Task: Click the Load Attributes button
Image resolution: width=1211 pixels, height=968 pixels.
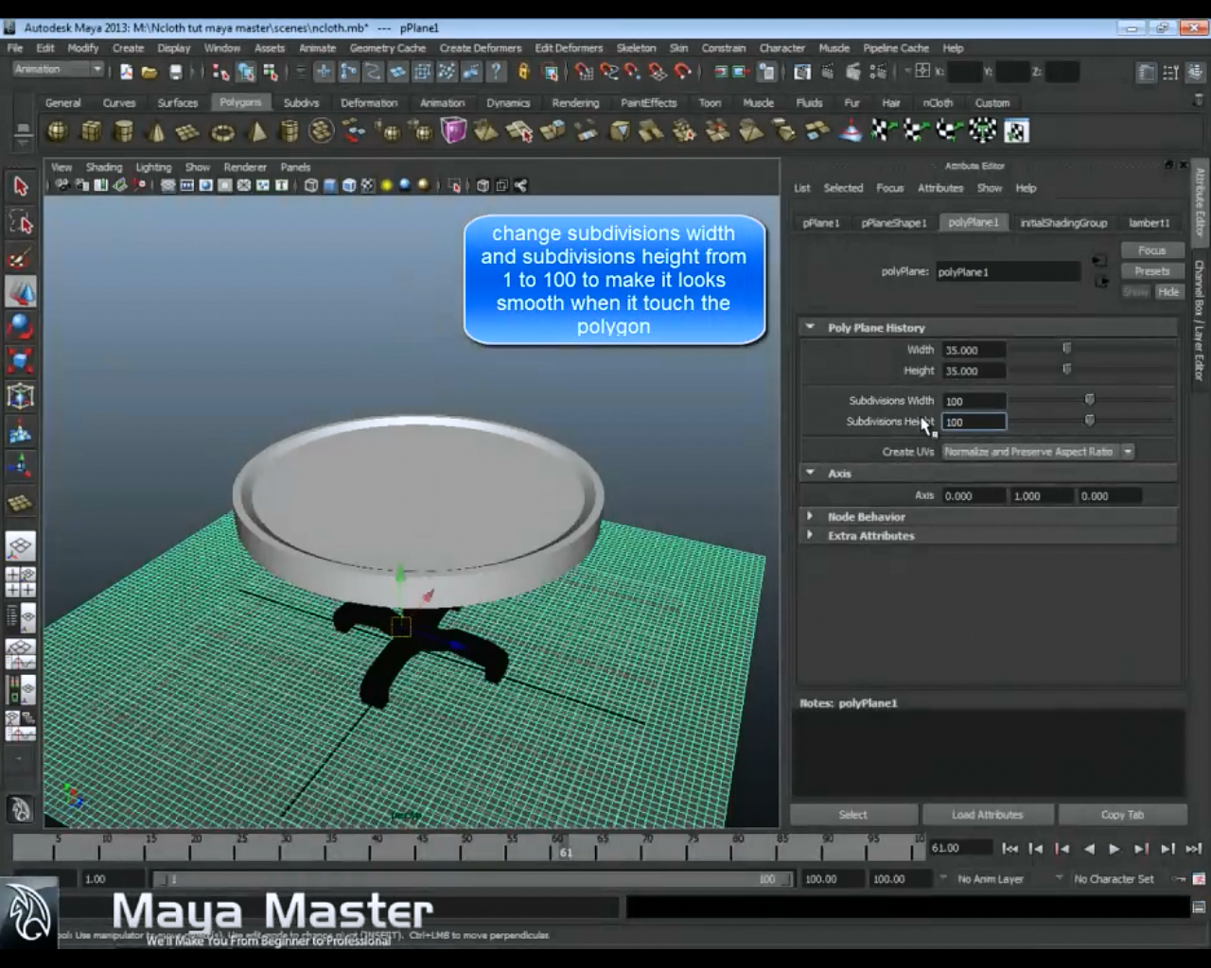Action: (x=988, y=814)
